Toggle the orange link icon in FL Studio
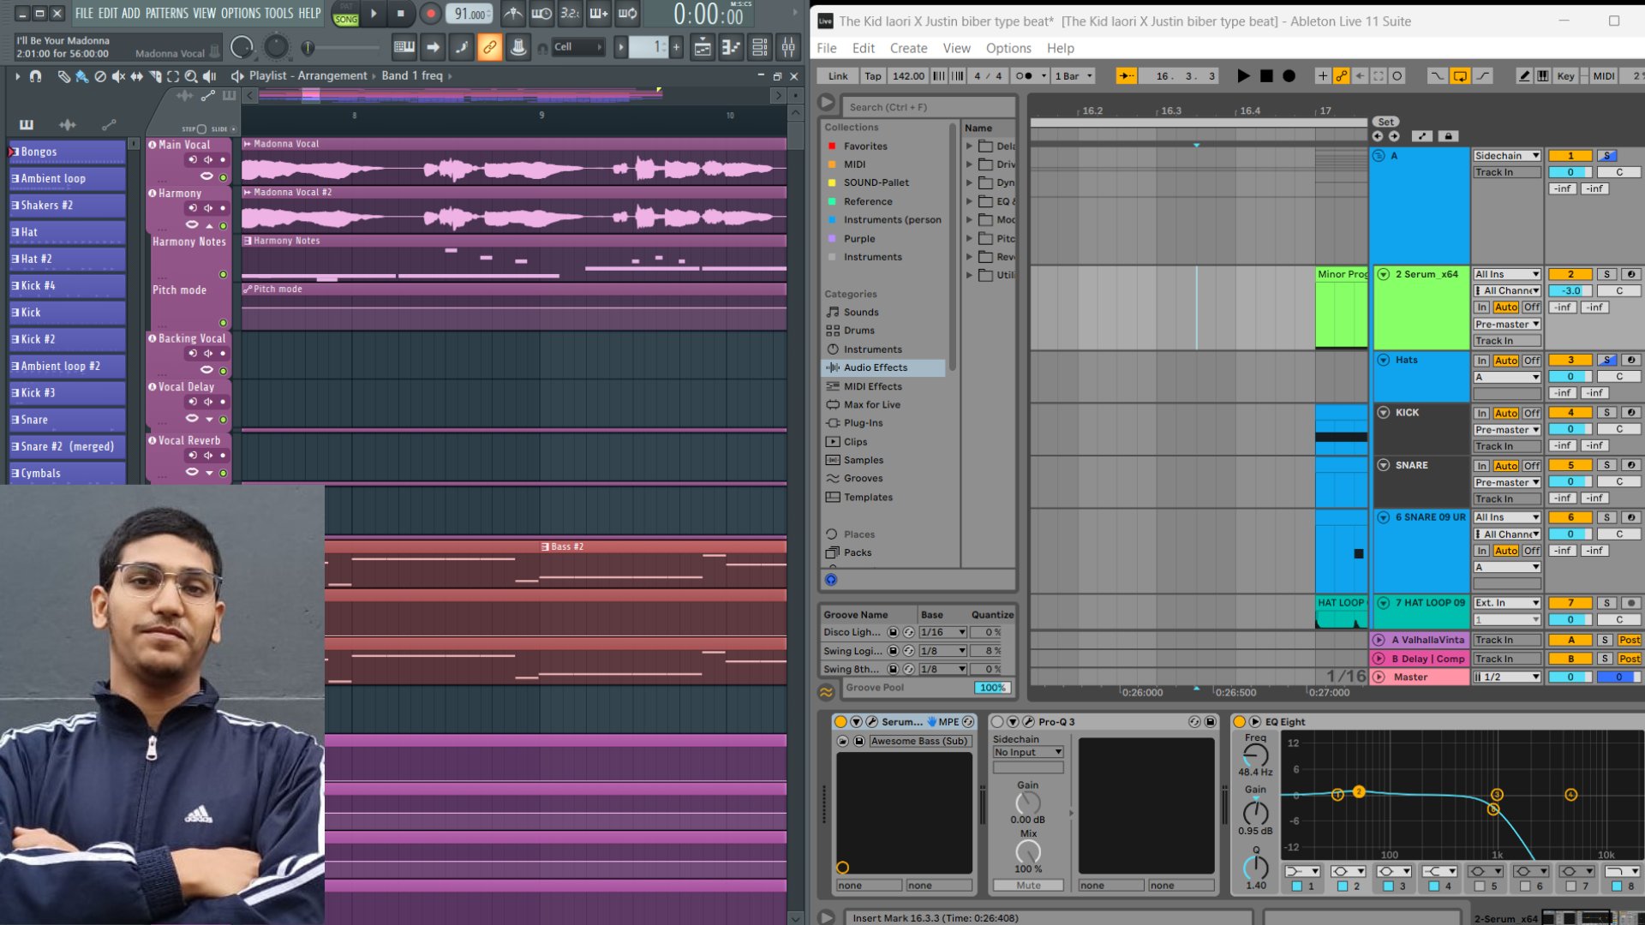 pos(489,47)
